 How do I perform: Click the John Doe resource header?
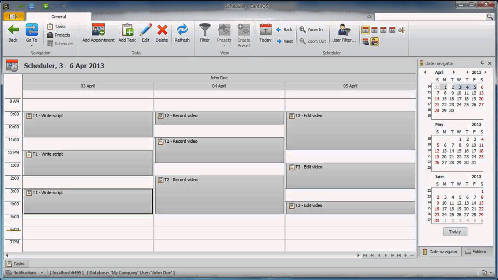click(219, 78)
